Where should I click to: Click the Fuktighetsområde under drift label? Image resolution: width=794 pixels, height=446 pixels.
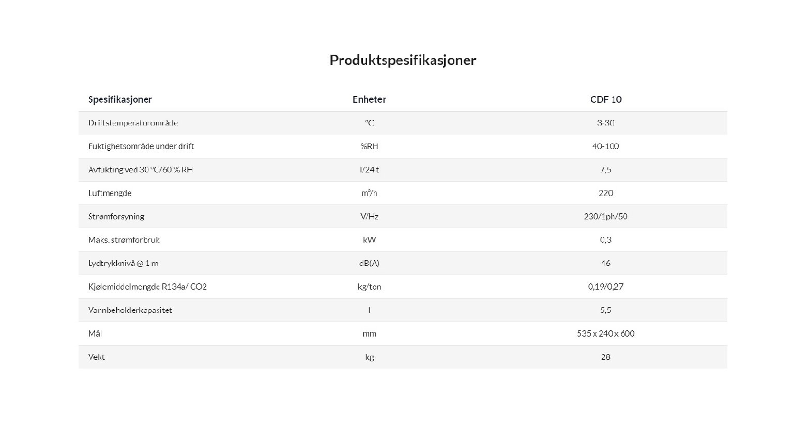(x=141, y=146)
